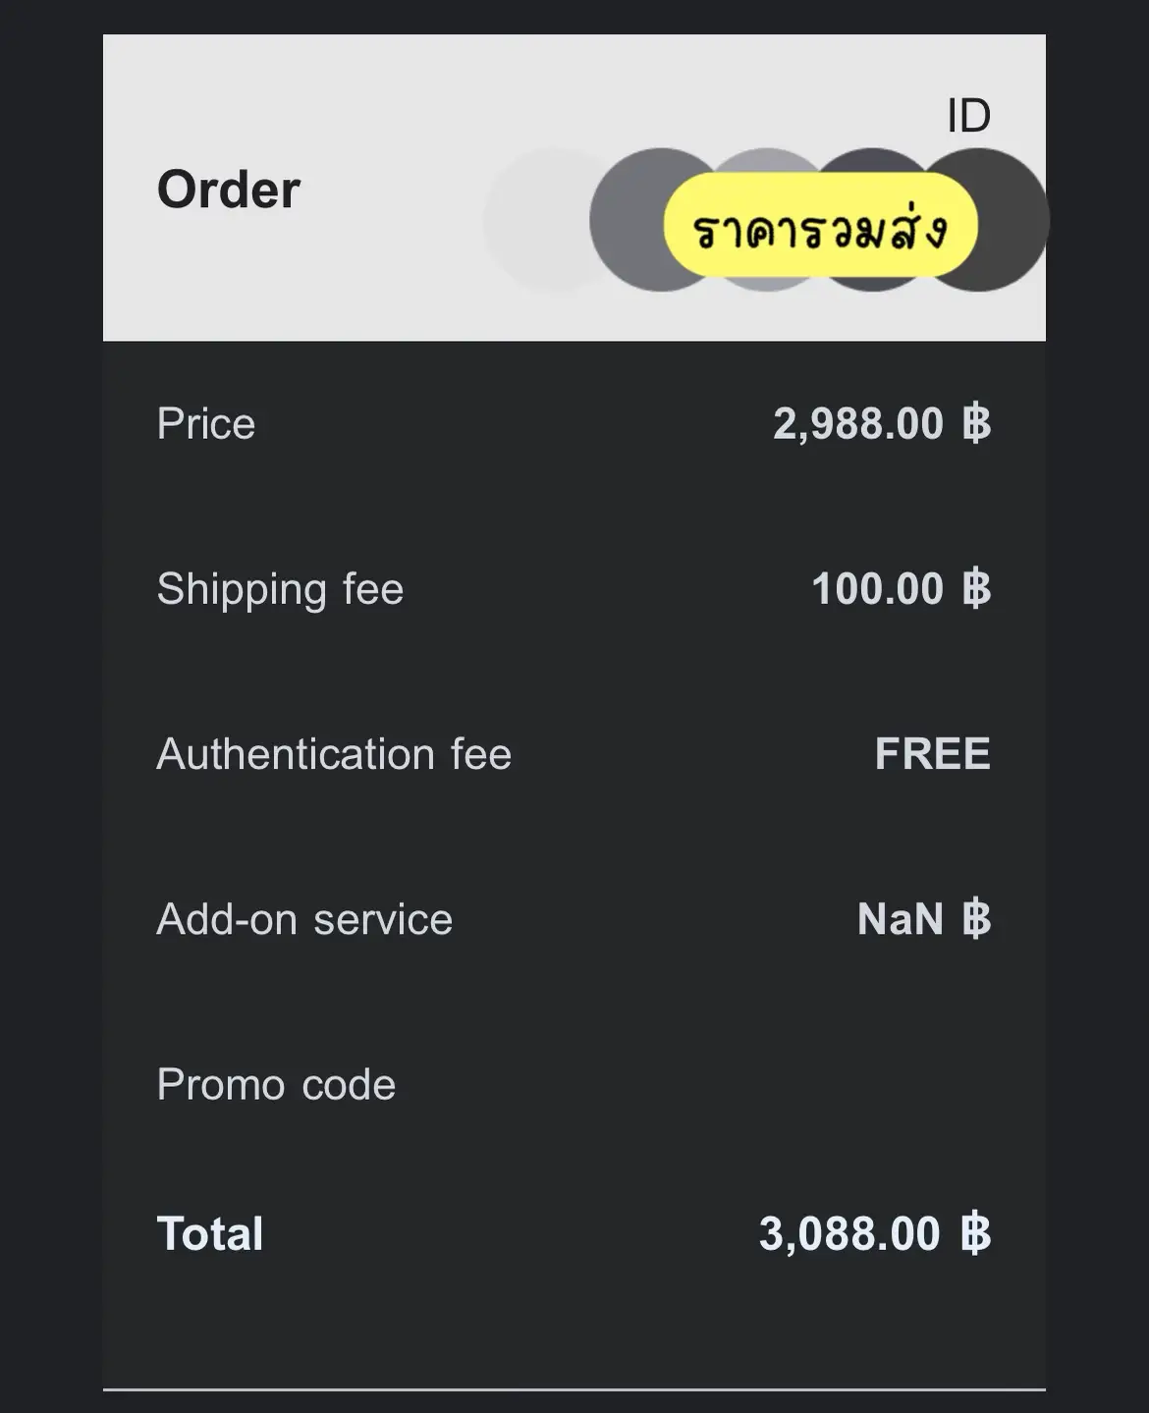Click the baht symbol in the Total row
Viewport: 1149px width, 1413px height.
(x=975, y=1234)
